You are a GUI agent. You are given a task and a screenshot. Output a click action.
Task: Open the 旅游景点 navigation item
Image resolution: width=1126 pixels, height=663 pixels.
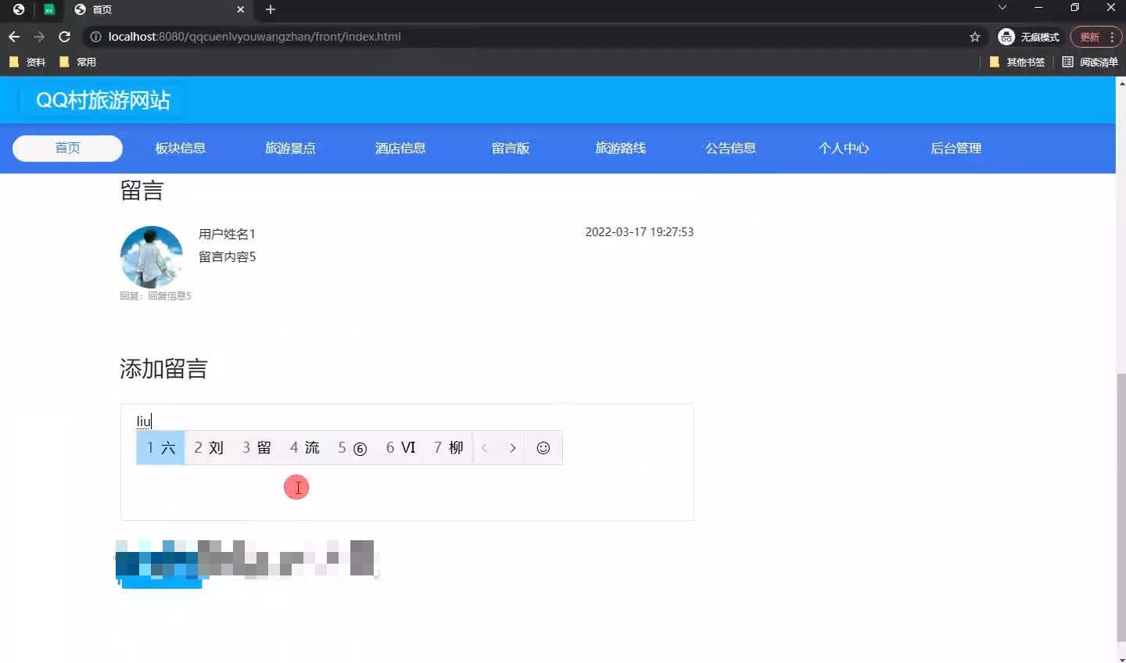(290, 148)
